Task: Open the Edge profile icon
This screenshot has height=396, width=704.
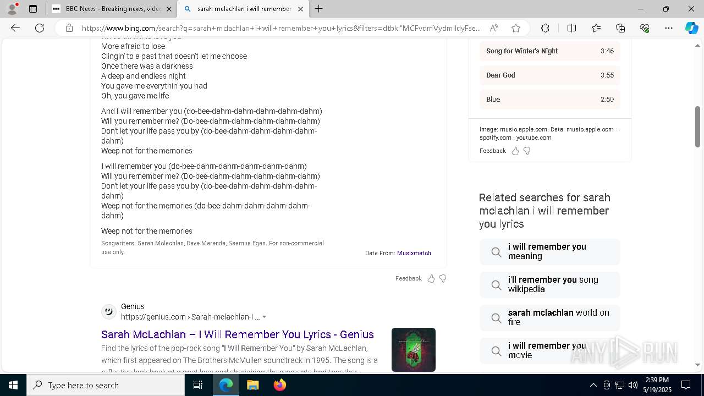Action: click(12, 9)
